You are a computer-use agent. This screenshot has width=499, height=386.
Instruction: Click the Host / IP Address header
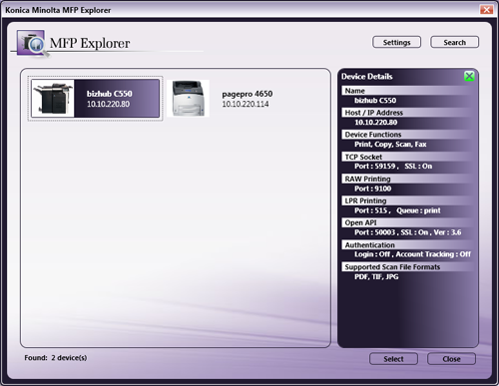[407, 113]
